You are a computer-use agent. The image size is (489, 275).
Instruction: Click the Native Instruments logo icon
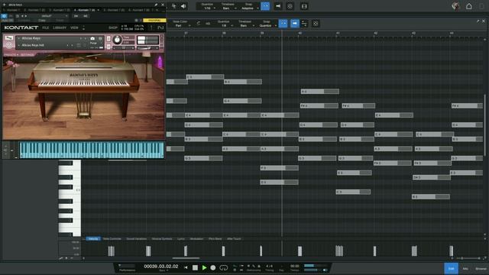(x=160, y=27)
